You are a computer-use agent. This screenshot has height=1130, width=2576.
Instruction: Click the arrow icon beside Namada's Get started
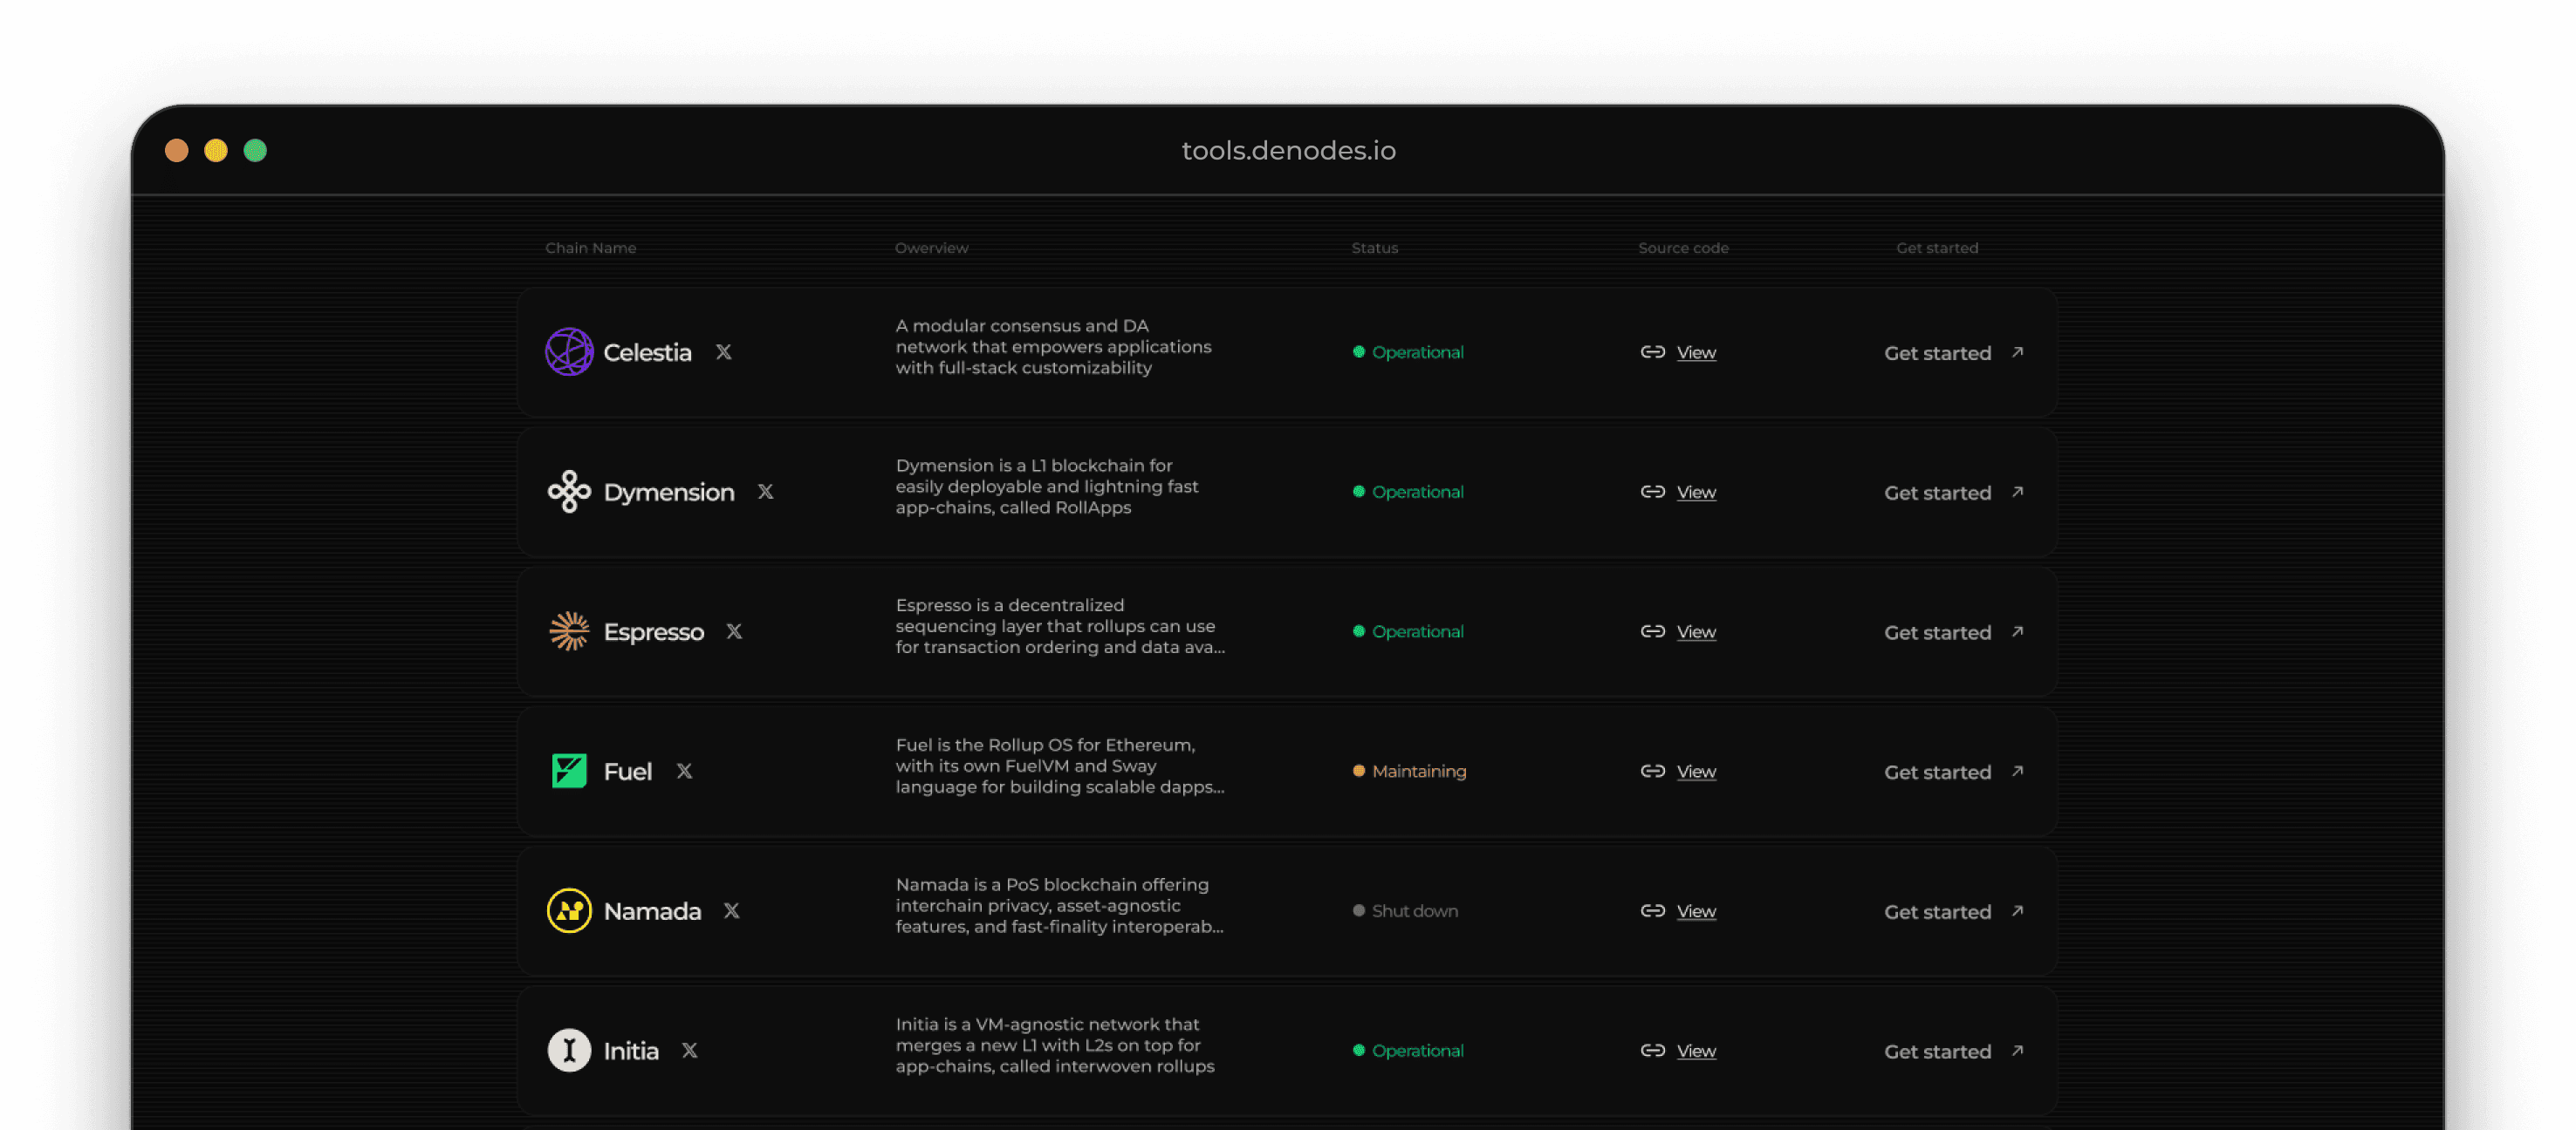2018,911
